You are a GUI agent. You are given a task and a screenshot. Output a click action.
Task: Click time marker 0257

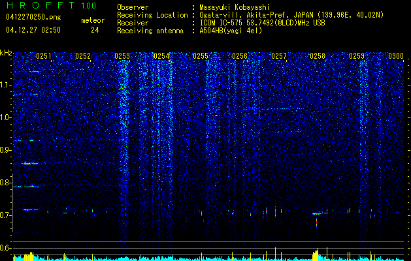(278, 56)
